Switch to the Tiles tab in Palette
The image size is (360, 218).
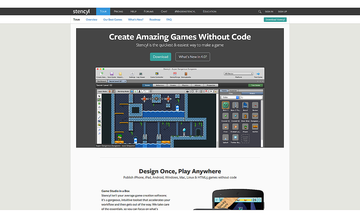[x=231, y=94]
